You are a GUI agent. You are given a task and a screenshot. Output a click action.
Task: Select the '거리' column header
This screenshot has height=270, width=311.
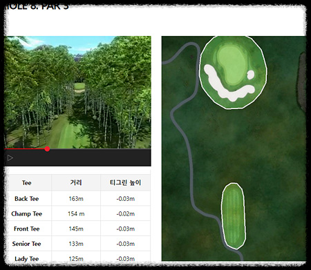(76, 183)
